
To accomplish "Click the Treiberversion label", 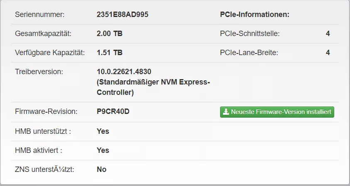I will click(x=39, y=72).
